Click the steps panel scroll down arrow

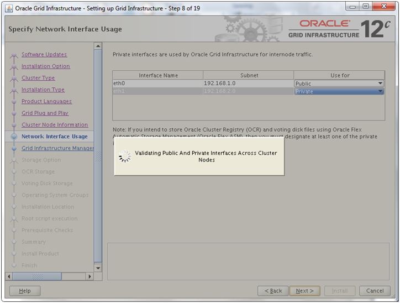98,268
